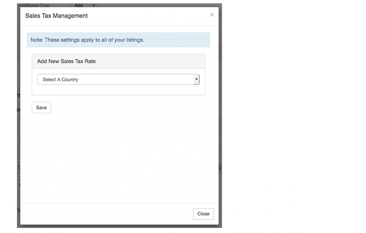Click the Additional Cost label behind dialog
Screen dimensions: 366x233
33,5
